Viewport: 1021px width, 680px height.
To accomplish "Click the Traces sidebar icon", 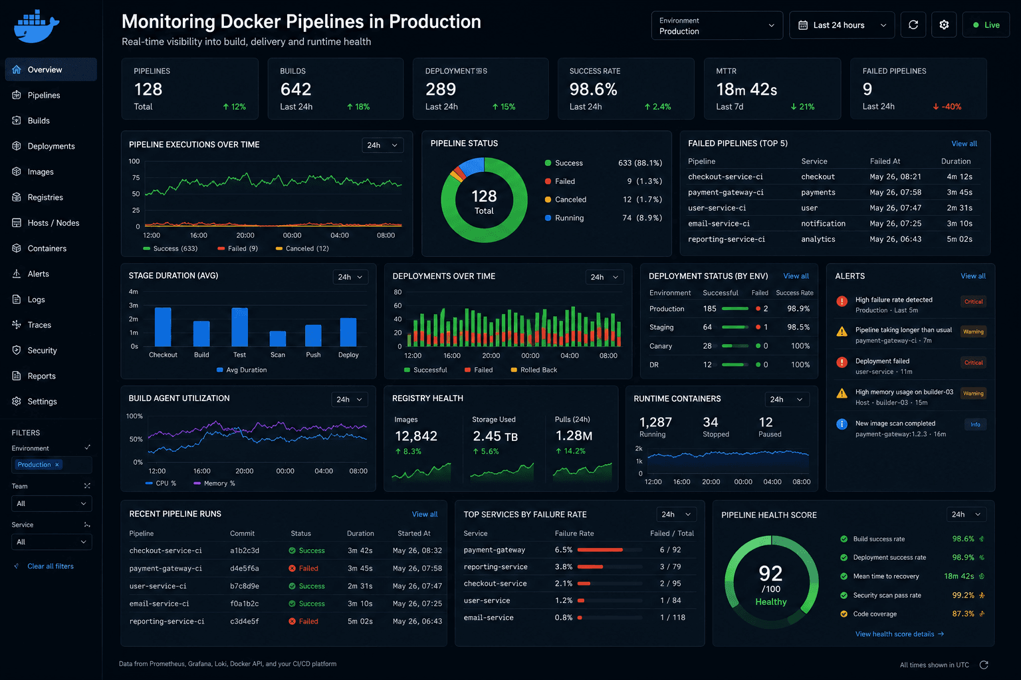I will (x=17, y=325).
